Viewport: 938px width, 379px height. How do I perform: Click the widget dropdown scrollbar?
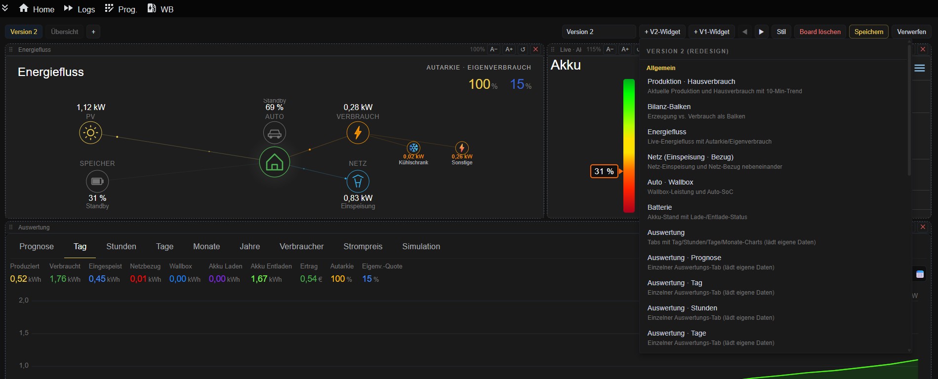(x=909, y=110)
